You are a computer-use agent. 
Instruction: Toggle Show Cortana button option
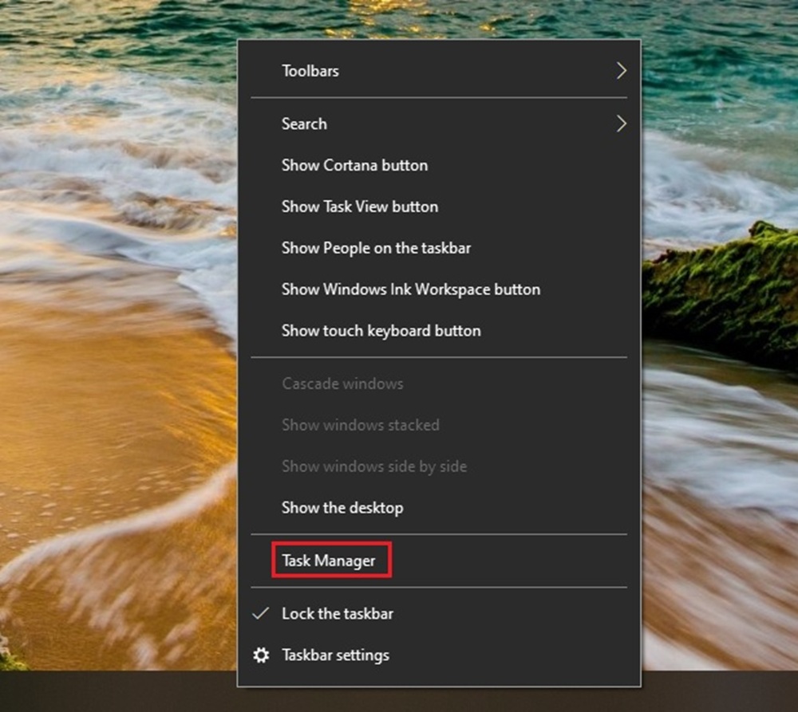click(354, 166)
